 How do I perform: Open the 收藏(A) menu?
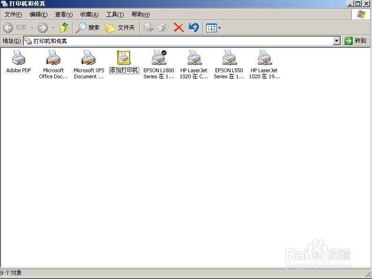(89, 15)
